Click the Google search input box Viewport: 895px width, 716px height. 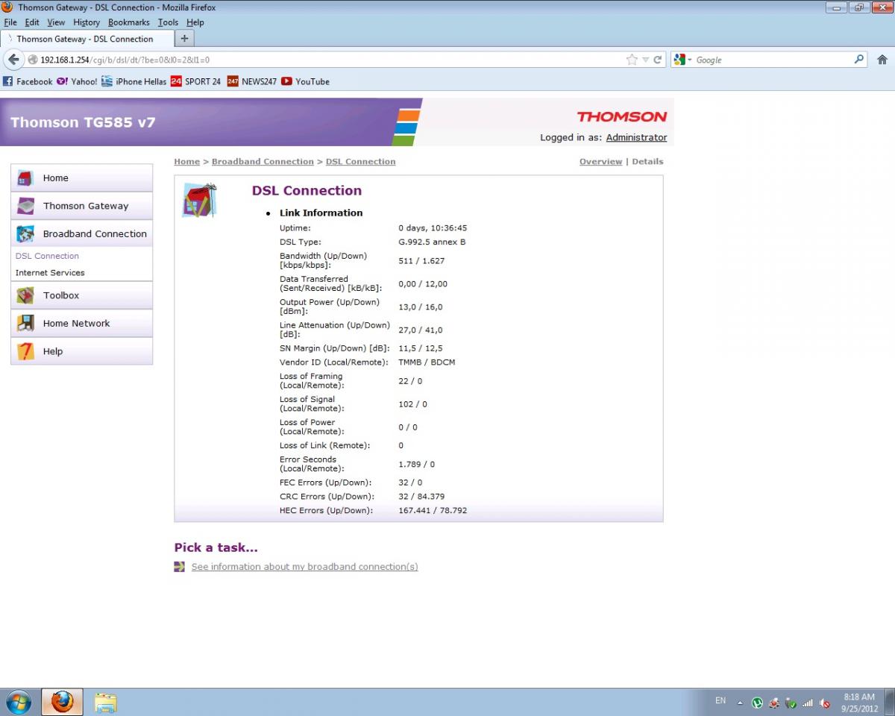pyautogui.click(x=773, y=60)
